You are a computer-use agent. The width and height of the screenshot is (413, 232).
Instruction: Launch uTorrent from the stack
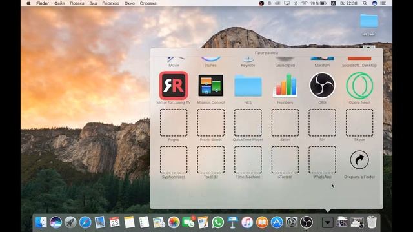click(285, 160)
